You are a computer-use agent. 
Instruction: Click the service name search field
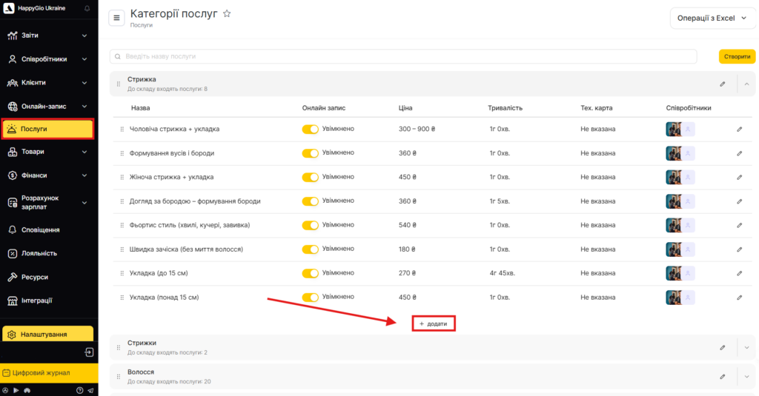coord(403,56)
